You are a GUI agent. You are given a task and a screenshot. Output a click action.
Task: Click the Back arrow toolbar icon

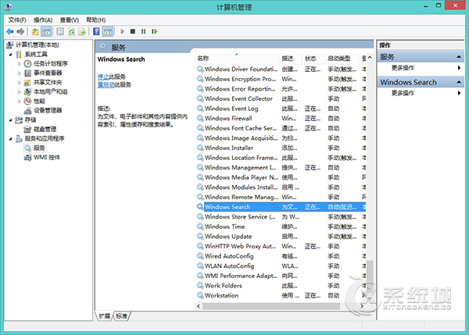10,31
